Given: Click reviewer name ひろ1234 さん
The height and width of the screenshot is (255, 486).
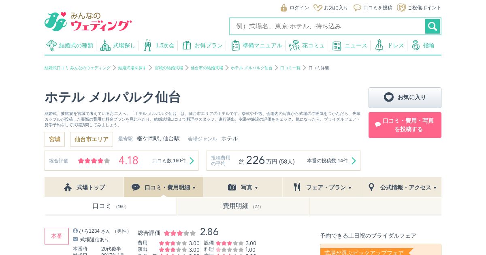Looking at the screenshot, I should (x=95, y=231).
